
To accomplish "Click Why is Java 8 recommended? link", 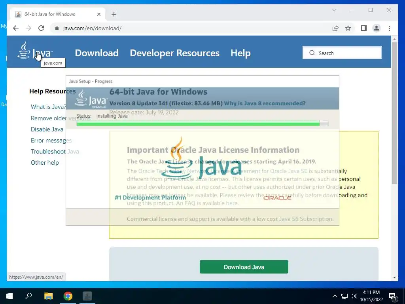I will [265, 103].
